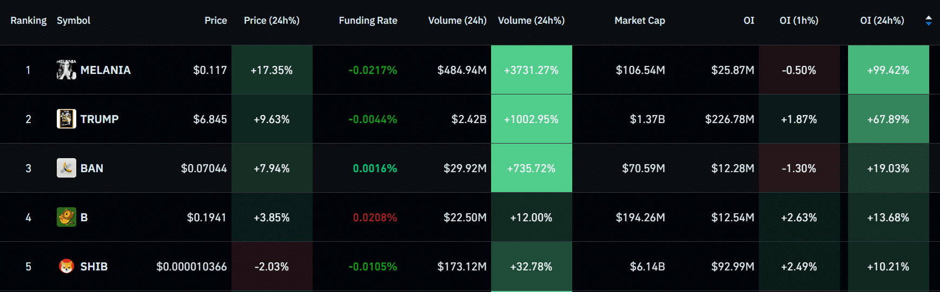Open the TRUMP symbol link
940x292 pixels.
point(100,119)
